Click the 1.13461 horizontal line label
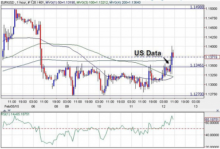 [197, 65]
